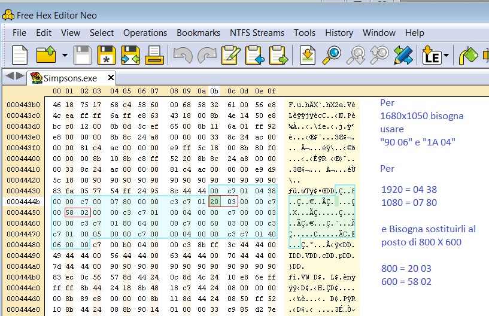Click byte 02 after 58 in row 00044450

tap(84, 212)
